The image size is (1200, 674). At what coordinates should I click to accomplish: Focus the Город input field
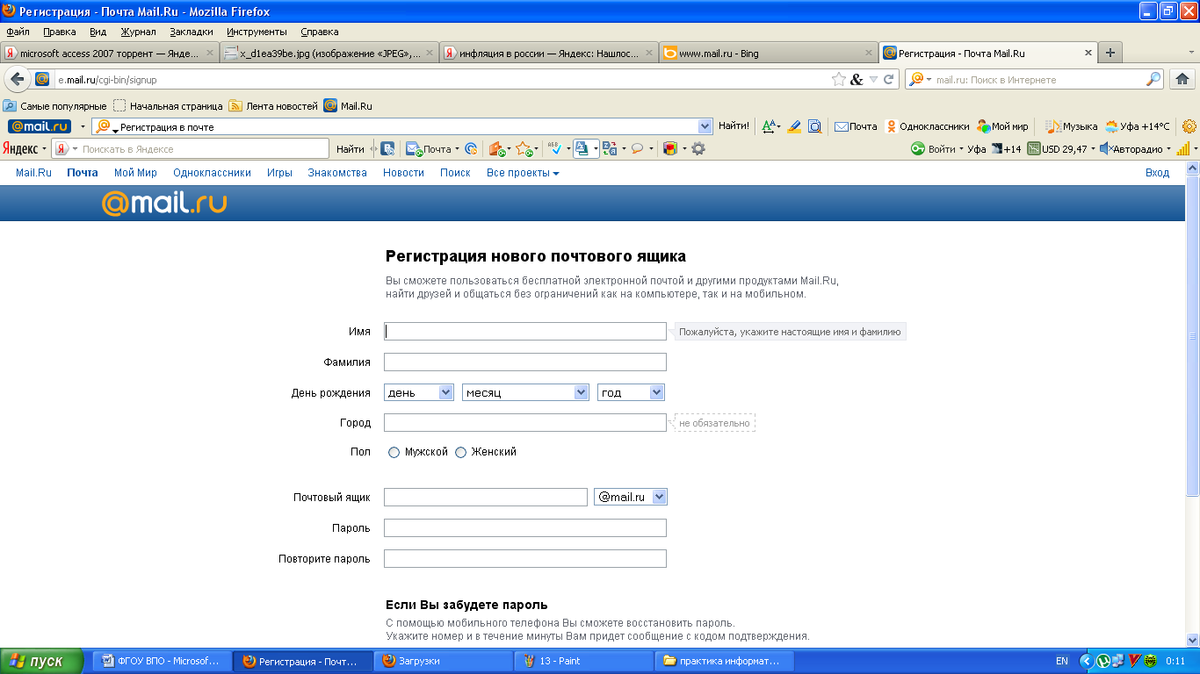[x=525, y=423]
